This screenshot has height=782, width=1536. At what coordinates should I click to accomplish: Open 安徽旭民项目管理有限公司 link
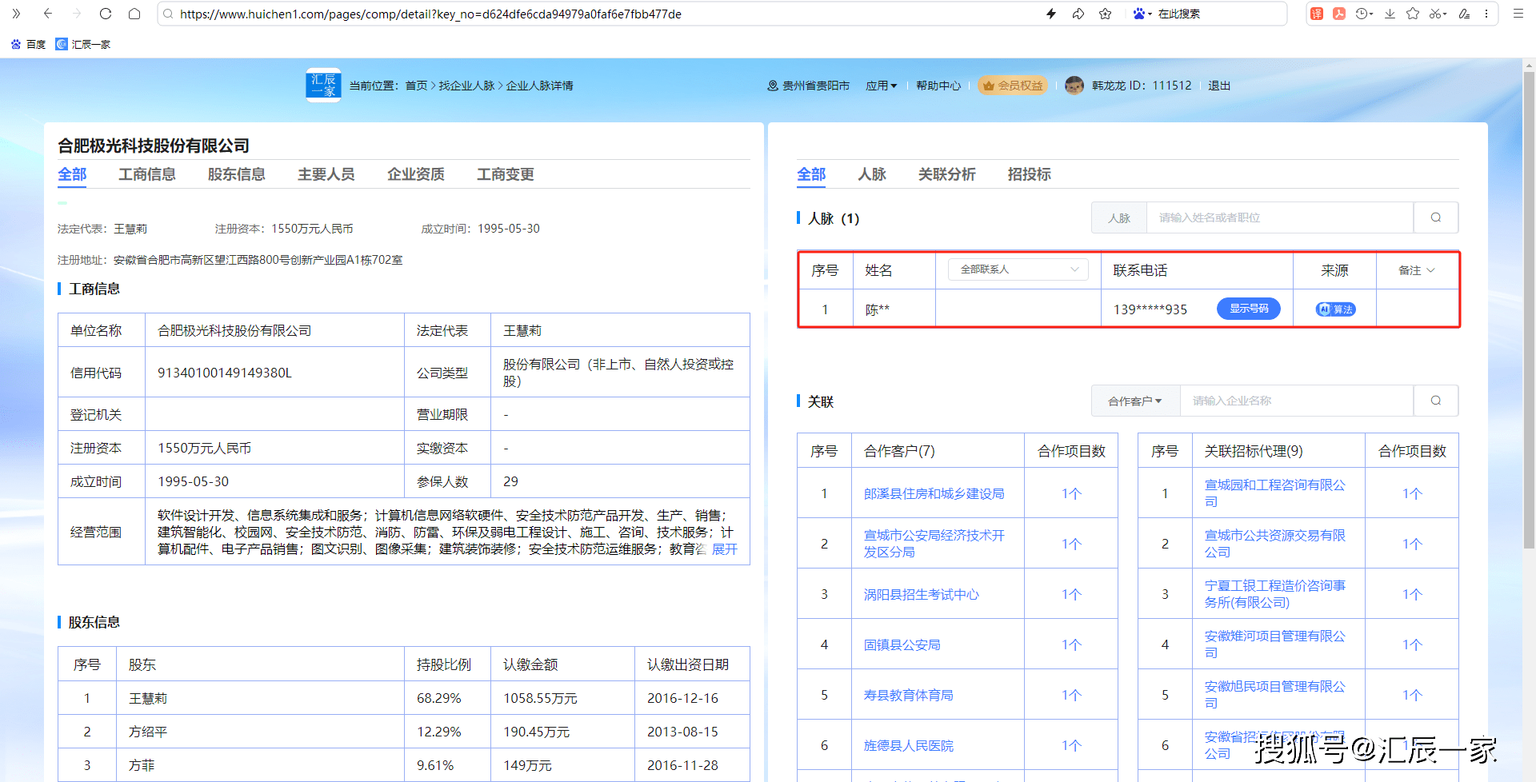click(1275, 695)
